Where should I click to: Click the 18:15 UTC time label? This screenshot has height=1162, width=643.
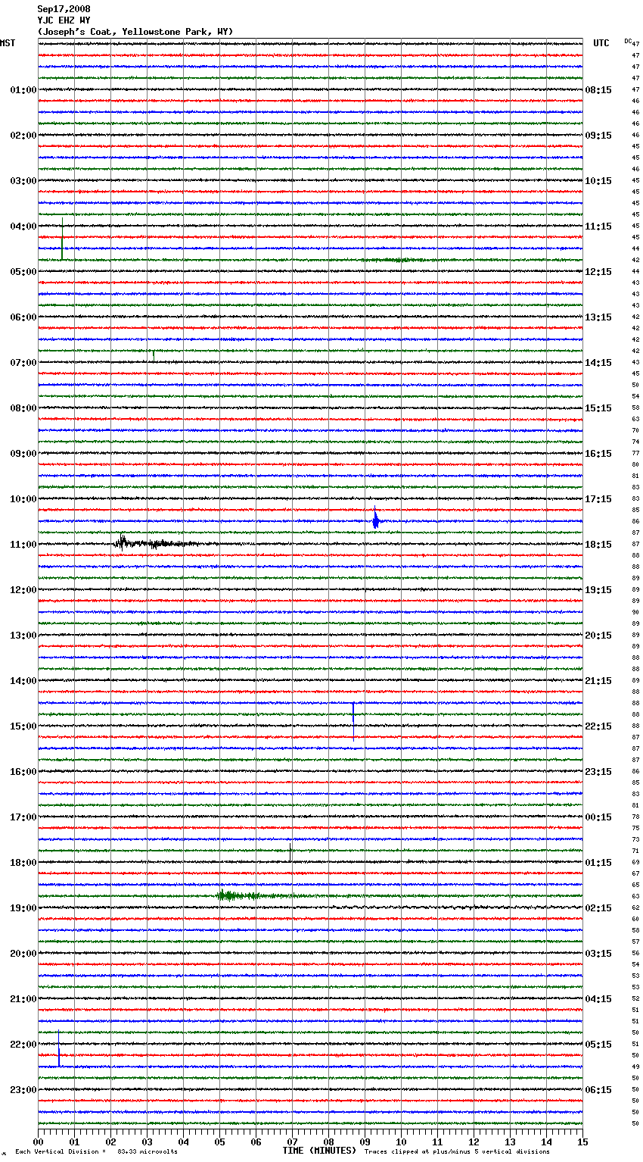(x=598, y=545)
